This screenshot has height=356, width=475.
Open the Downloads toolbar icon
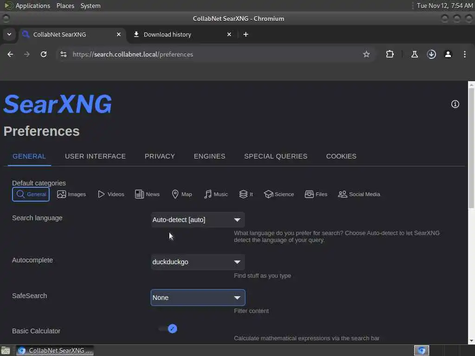[x=431, y=54]
